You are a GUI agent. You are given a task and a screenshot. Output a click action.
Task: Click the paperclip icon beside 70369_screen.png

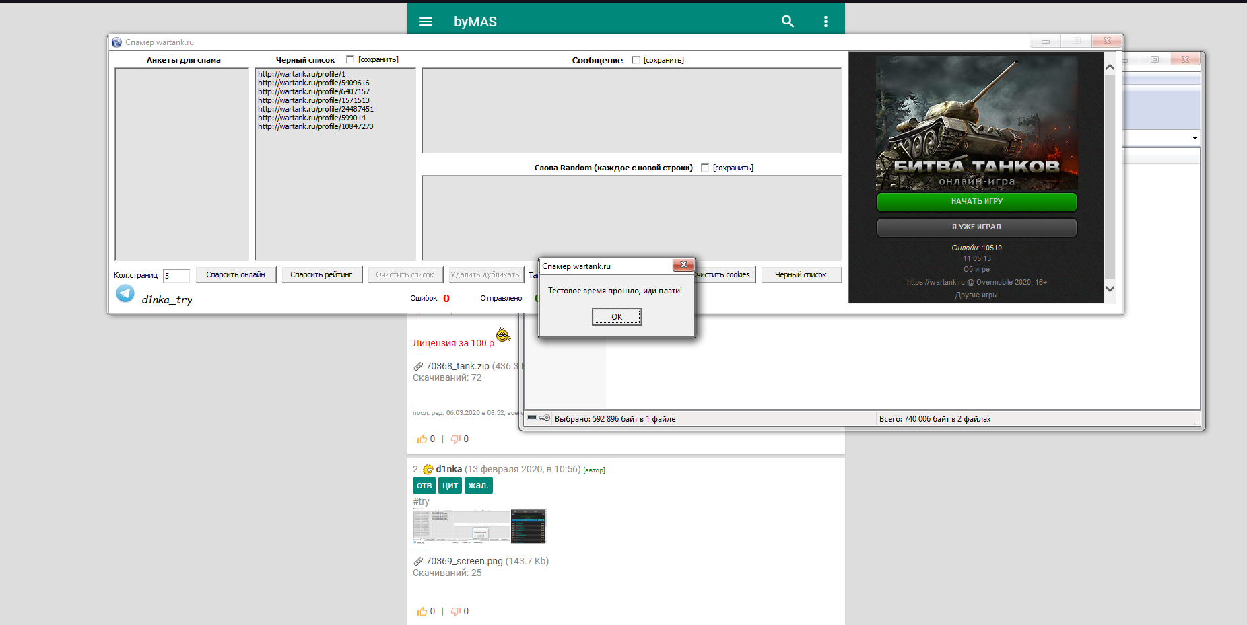[x=418, y=562]
